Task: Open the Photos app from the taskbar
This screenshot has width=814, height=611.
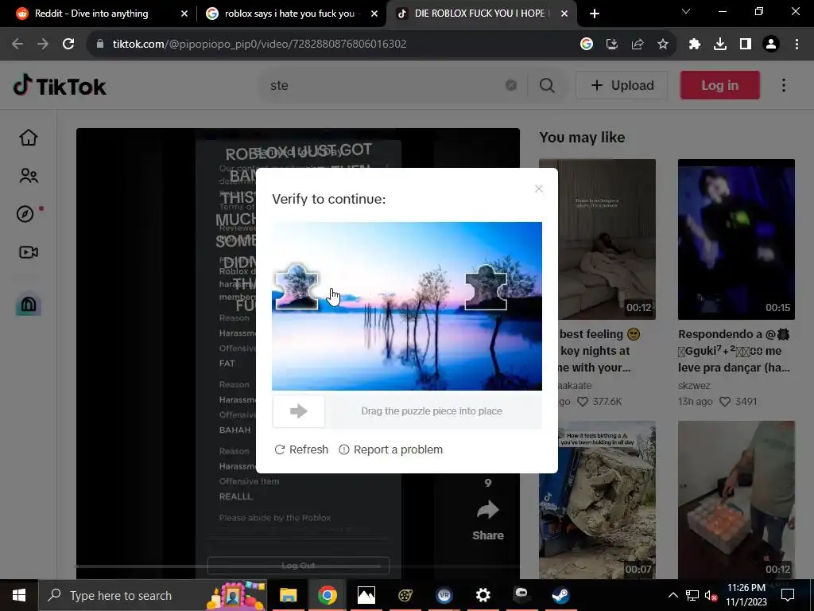Action: click(366, 595)
